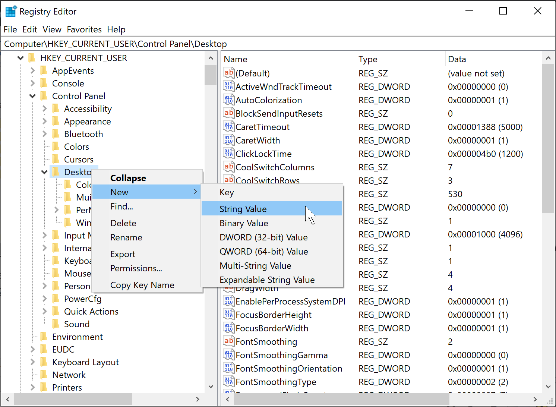556x407 pixels.
Task: Expand the Appearance key
Action: click(x=44, y=121)
